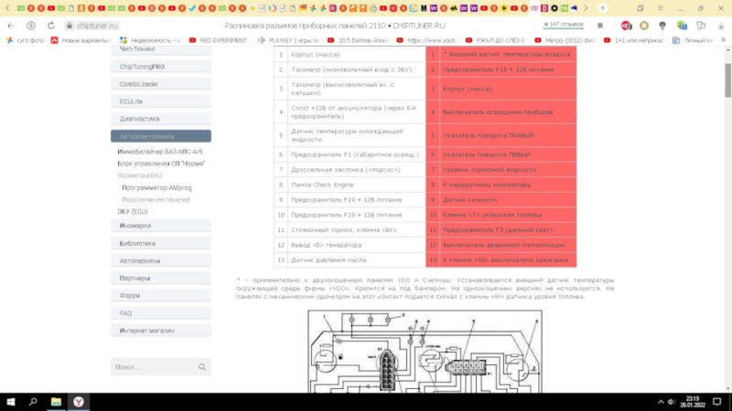Image resolution: width=732 pixels, height=411 pixels.
Task: Open the Недвижимость bookmark
Action: pos(150,40)
